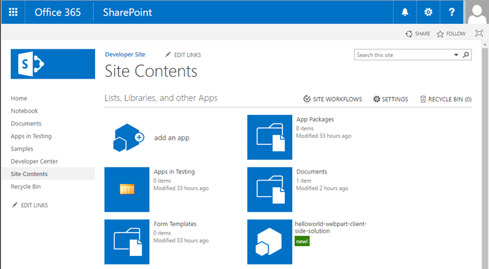
Task: Follow this site
Action: click(451, 34)
